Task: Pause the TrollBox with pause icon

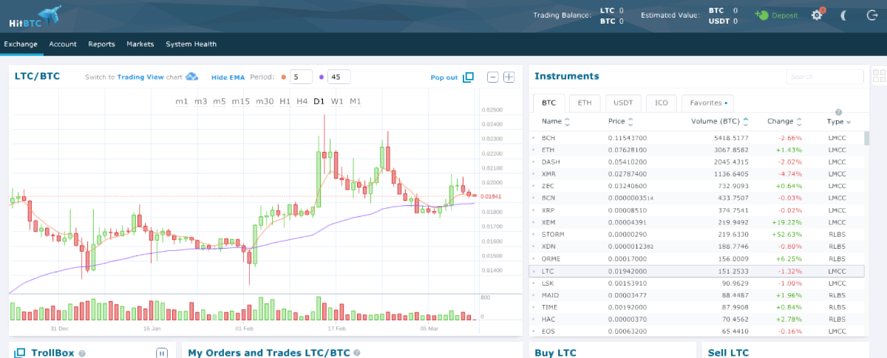Action: (162, 353)
